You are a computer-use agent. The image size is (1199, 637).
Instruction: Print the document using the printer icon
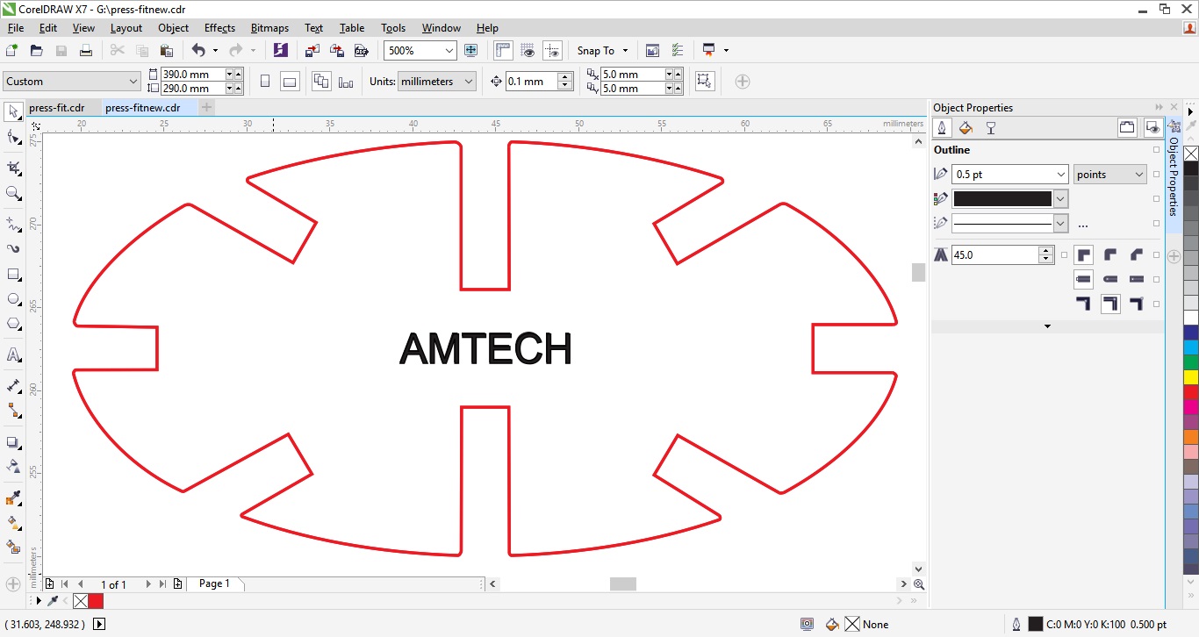coord(86,51)
